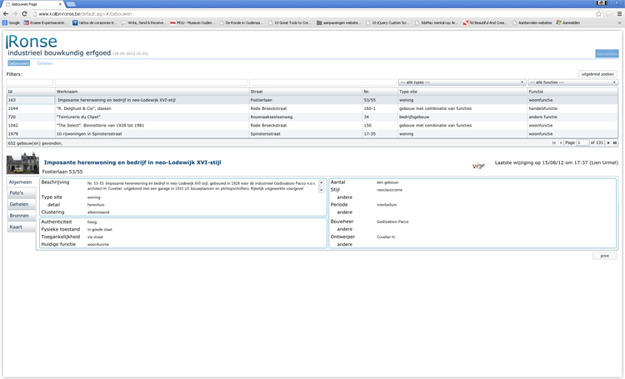The height and width of the screenshot is (379, 625).
Task: Go back with the browser back arrow
Action: tap(6, 13)
